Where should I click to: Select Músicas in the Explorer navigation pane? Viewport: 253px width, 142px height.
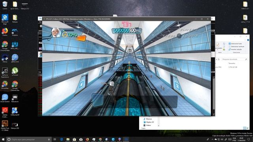point(147,119)
